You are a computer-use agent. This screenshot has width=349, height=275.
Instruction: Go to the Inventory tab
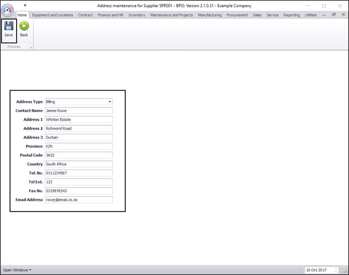[x=137, y=15]
